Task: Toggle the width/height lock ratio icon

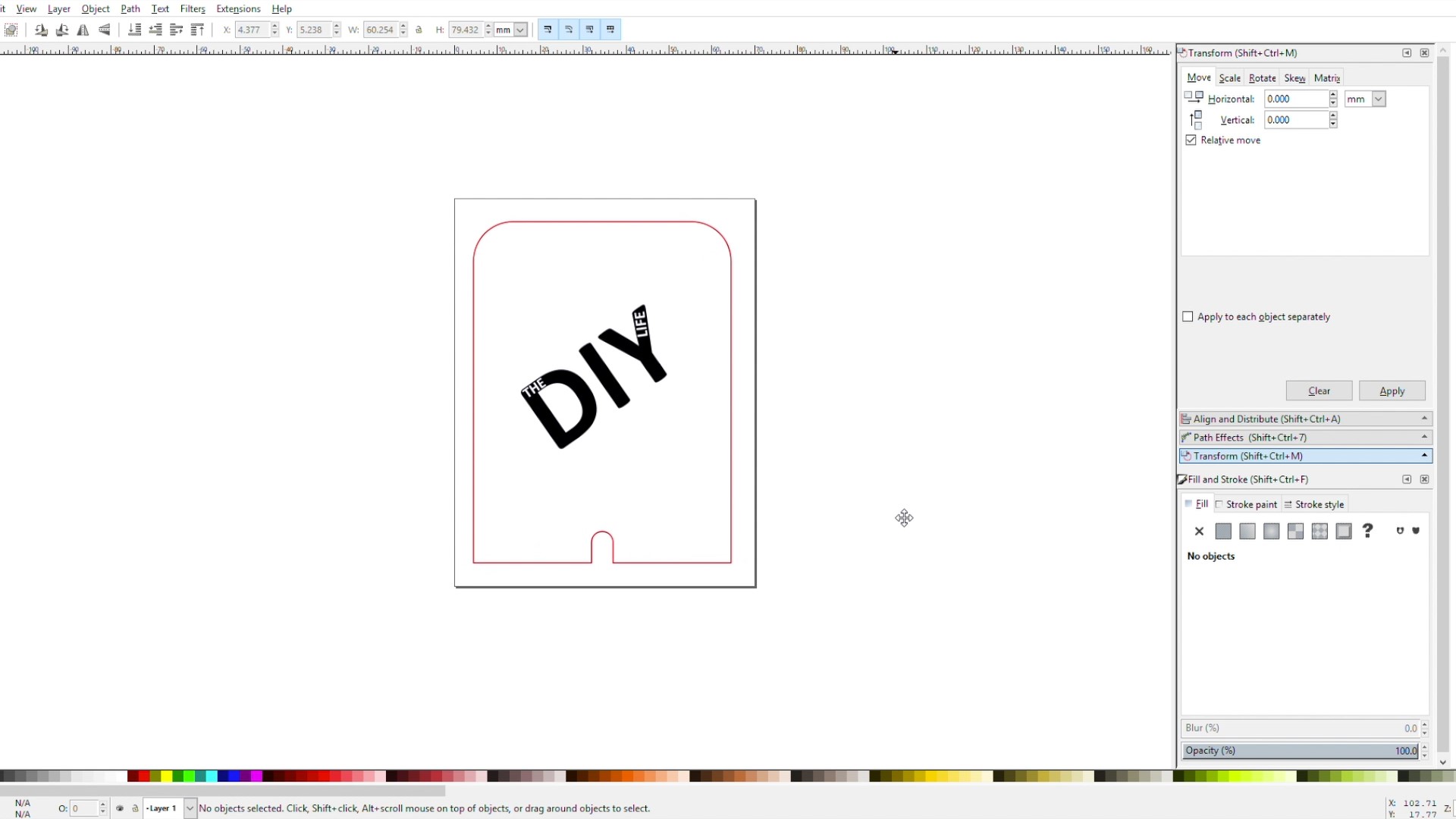Action: (419, 30)
